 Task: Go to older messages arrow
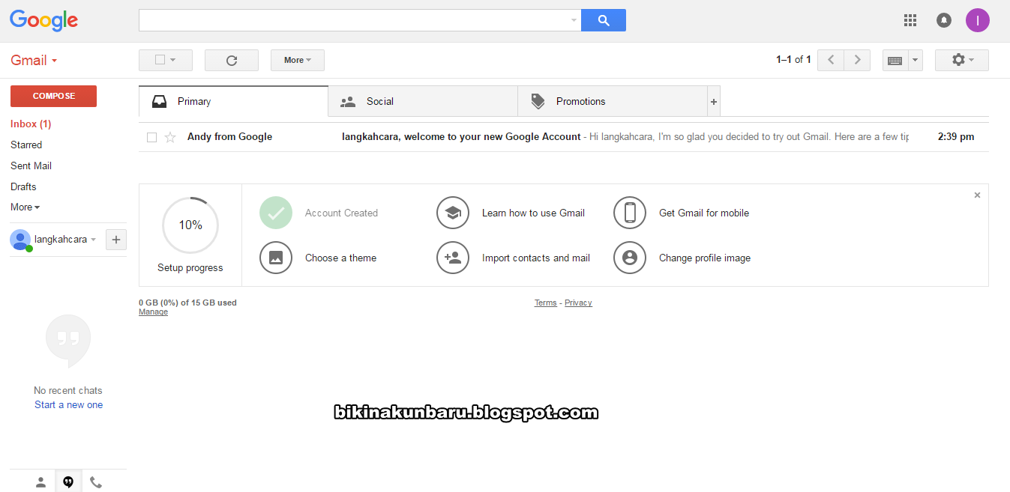(x=857, y=60)
